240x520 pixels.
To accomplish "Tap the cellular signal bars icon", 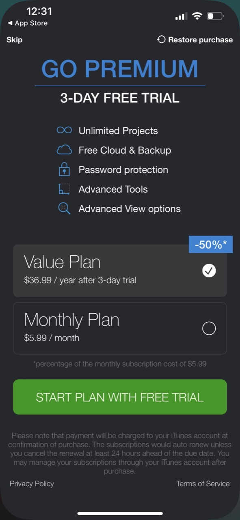I will pos(181,17).
